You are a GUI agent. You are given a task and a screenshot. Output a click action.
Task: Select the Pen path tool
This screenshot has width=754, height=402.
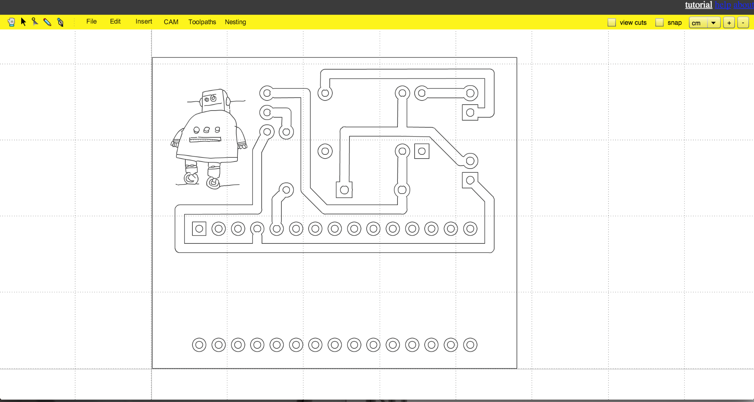[60, 22]
